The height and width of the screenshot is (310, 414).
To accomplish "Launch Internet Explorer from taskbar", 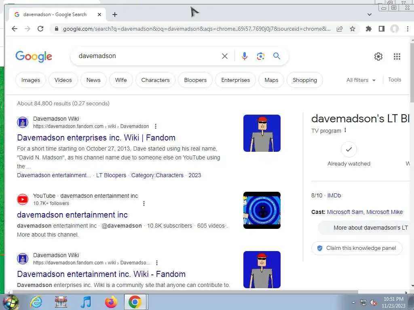I will pos(36,302).
